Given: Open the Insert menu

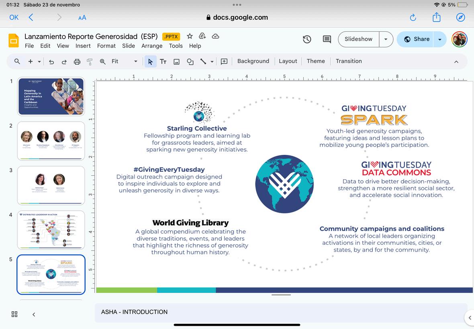Looking at the screenshot, I should (x=83, y=46).
